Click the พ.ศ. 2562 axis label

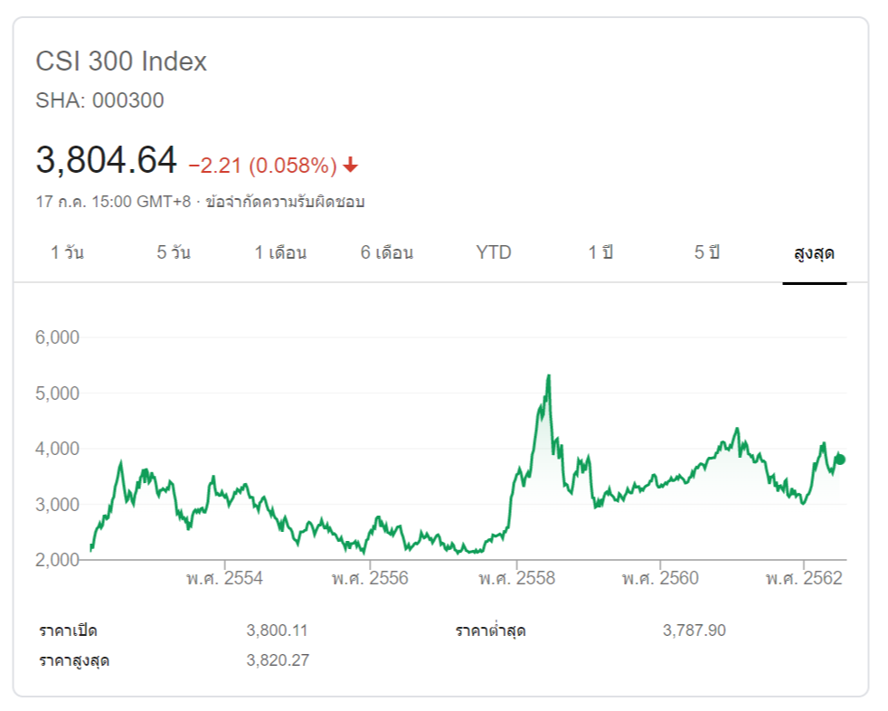[x=804, y=578]
